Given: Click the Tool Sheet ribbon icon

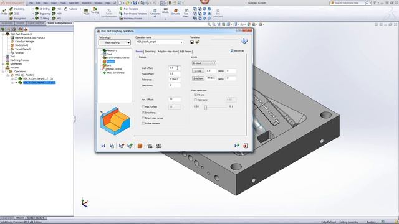Looking at the screenshot, I should [x=186, y=13].
